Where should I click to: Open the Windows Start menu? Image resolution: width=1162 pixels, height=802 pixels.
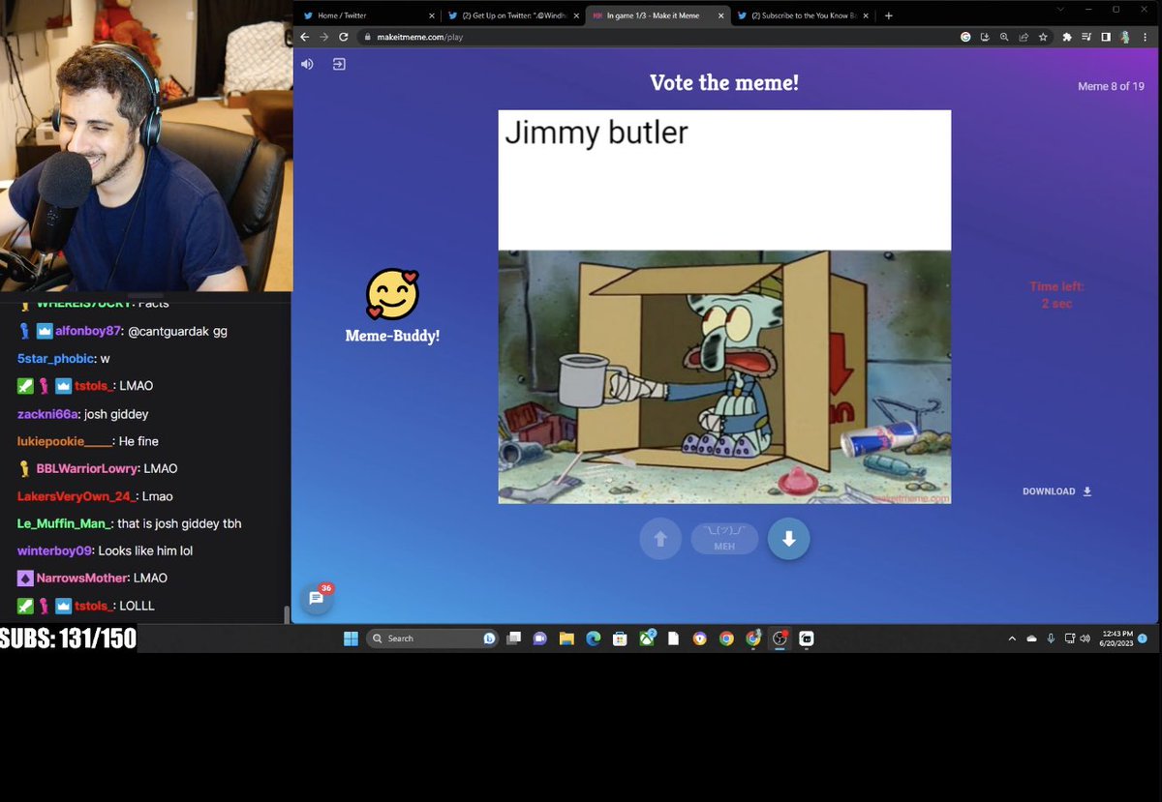tap(351, 639)
